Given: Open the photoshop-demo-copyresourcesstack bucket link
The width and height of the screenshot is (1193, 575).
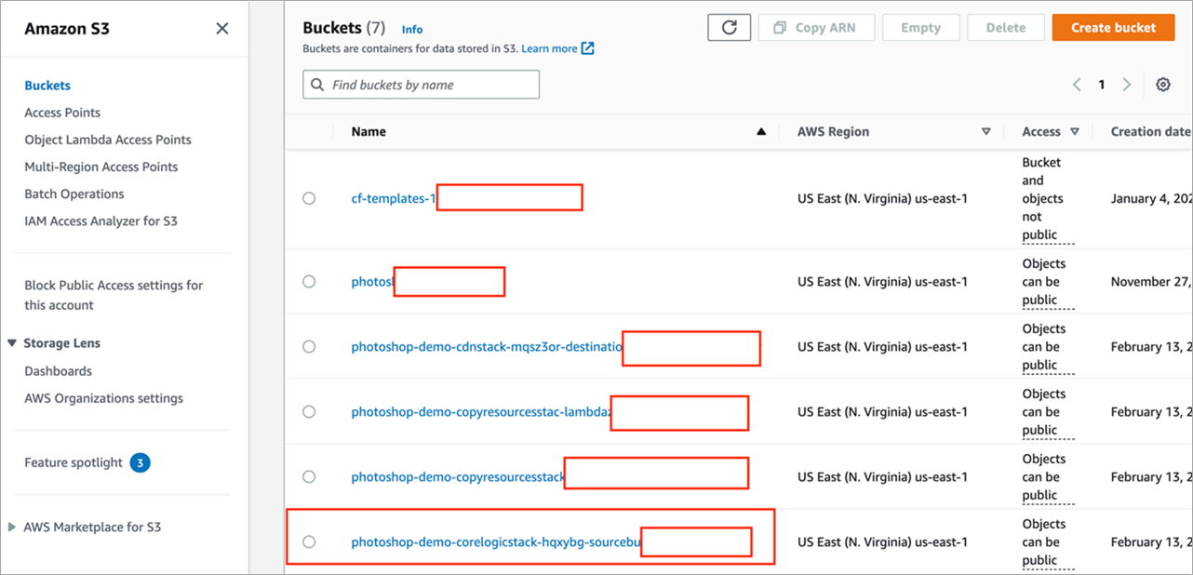Looking at the screenshot, I should 458,477.
